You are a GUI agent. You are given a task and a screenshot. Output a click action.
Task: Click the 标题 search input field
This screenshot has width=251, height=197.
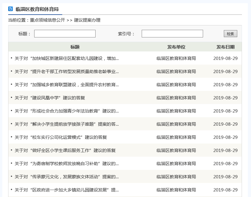[65, 34]
